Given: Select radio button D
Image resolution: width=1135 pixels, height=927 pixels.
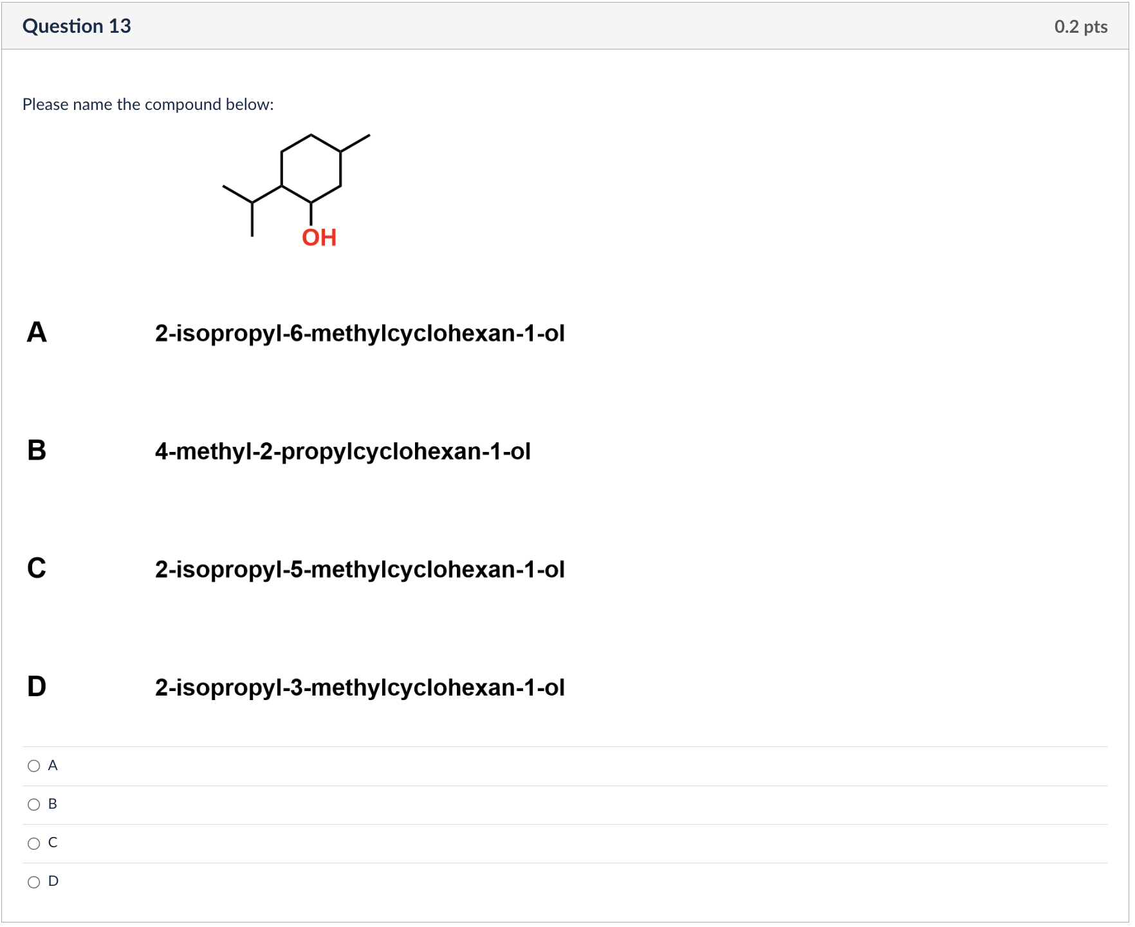Looking at the screenshot, I should 33,881.
